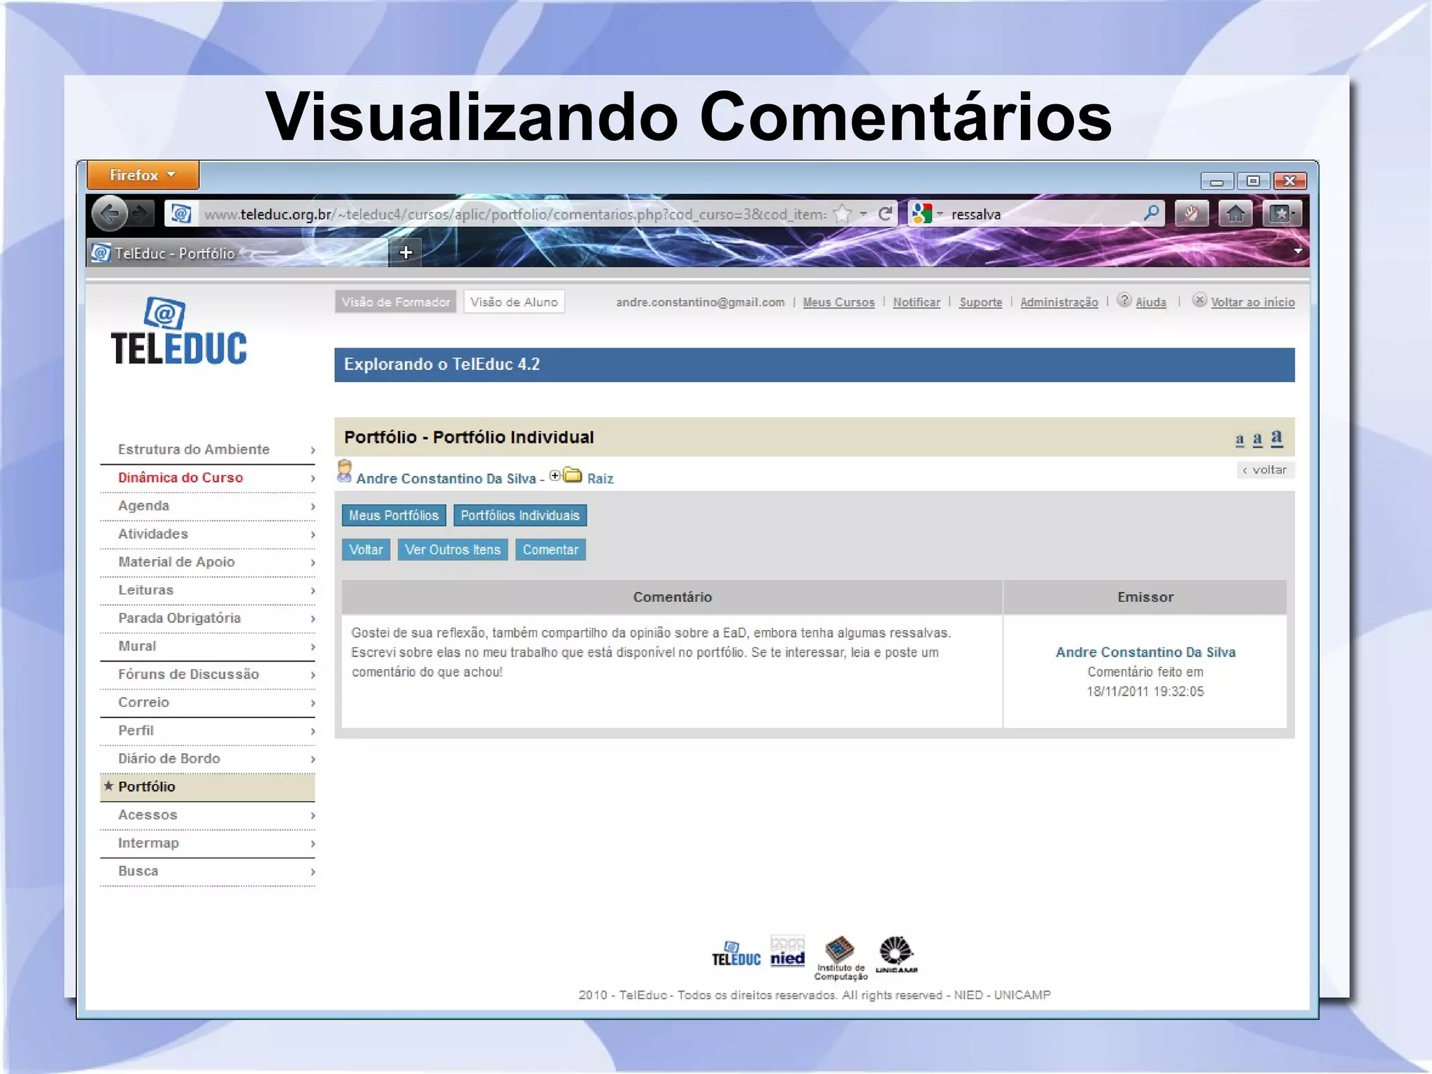The width and height of the screenshot is (1432, 1074).
Task: Switch to Visão de Aluno view
Action: click(x=514, y=302)
